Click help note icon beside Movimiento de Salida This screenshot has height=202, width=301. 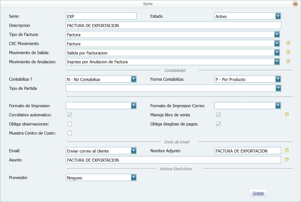(x=288, y=53)
